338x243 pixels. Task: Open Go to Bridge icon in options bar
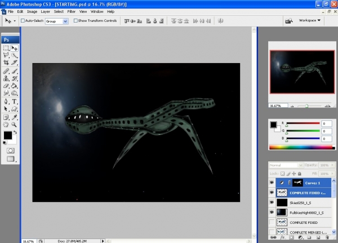coord(289,21)
